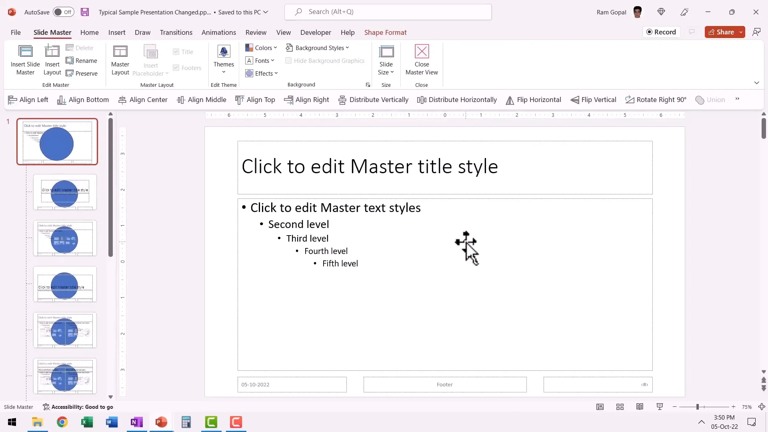Open Background Styles dropdown
The height and width of the screenshot is (432, 768).
(317, 48)
